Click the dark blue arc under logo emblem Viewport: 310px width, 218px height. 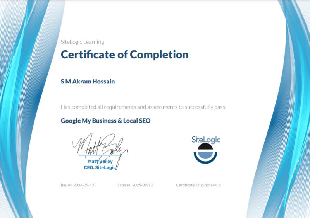point(205,161)
